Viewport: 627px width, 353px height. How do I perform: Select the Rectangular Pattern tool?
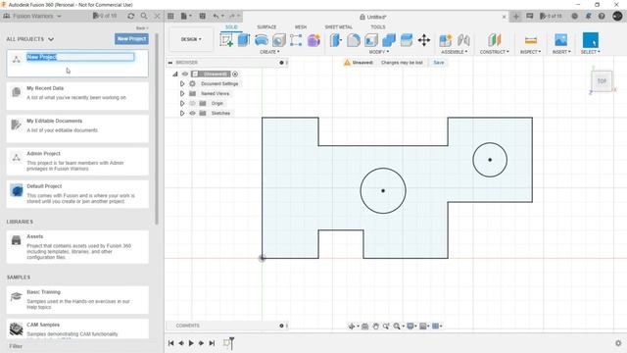click(296, 40)
